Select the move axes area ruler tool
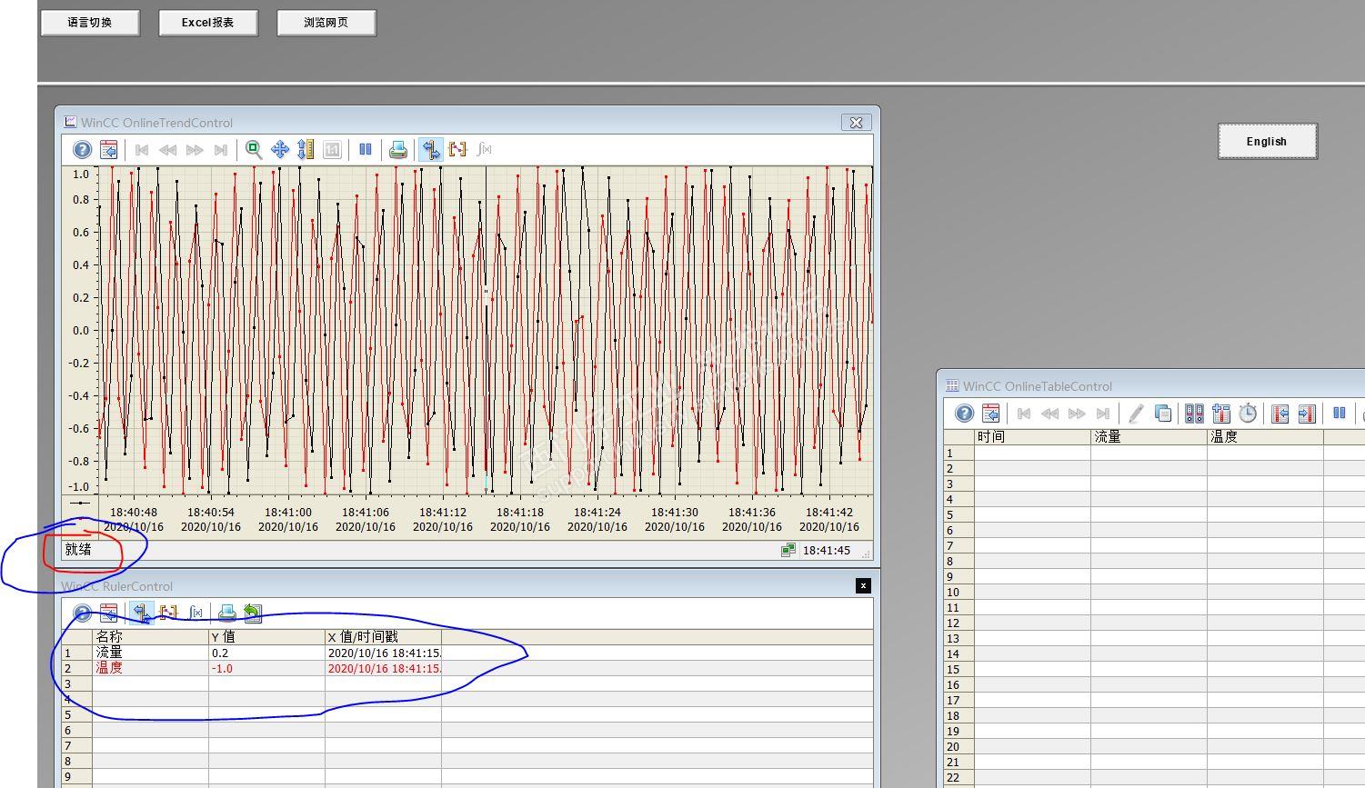The width and height of the screenshot is (1365, 788). 306,150
